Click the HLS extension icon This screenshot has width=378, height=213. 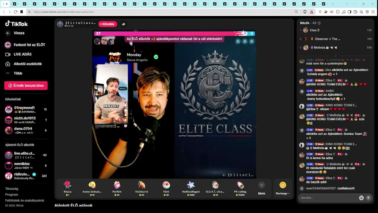tap(332, 12)
